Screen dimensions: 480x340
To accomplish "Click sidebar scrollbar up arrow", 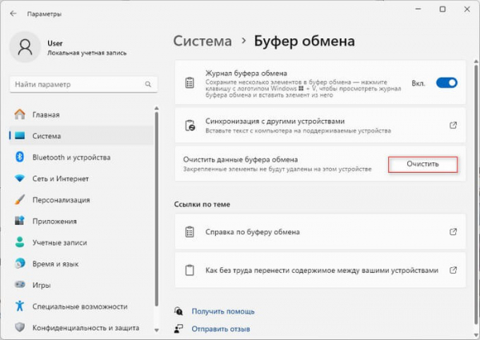I will click(157, 108).
